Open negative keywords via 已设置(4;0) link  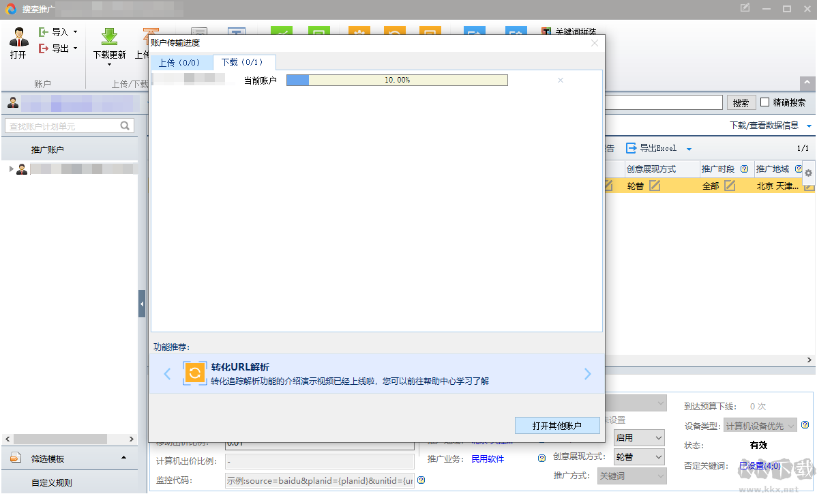pos(760,466)
